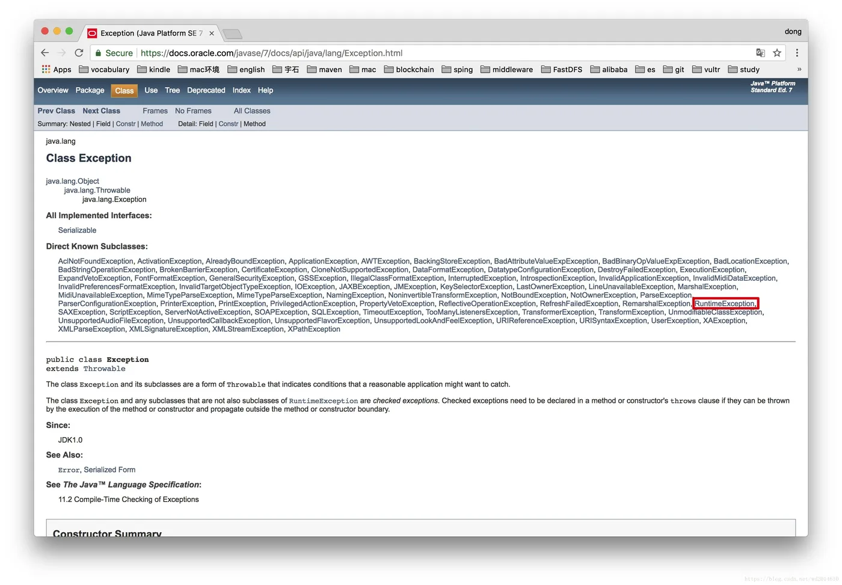Jump to Constr in the Detail row
This screenshot has height=585, width=842.
(229, 124)
